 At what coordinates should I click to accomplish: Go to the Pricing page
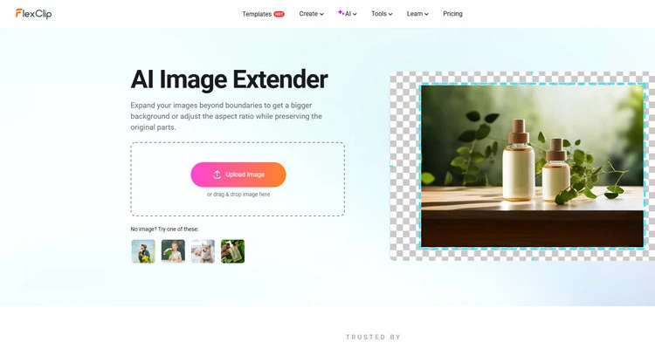click(x=452, y=14)
